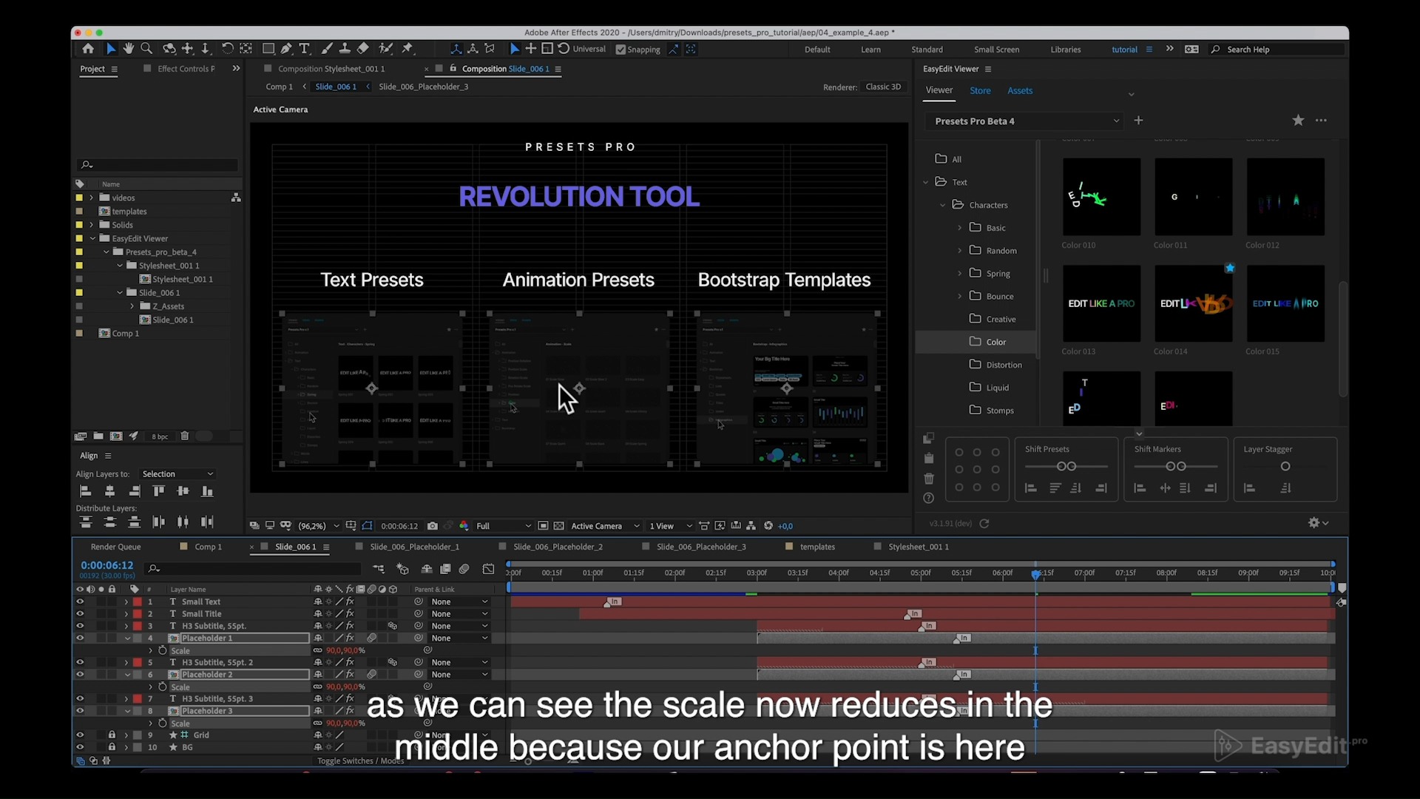Collapse the Characters folder tree
Screen dimensions: 1420x799
[x=942, y=205]
